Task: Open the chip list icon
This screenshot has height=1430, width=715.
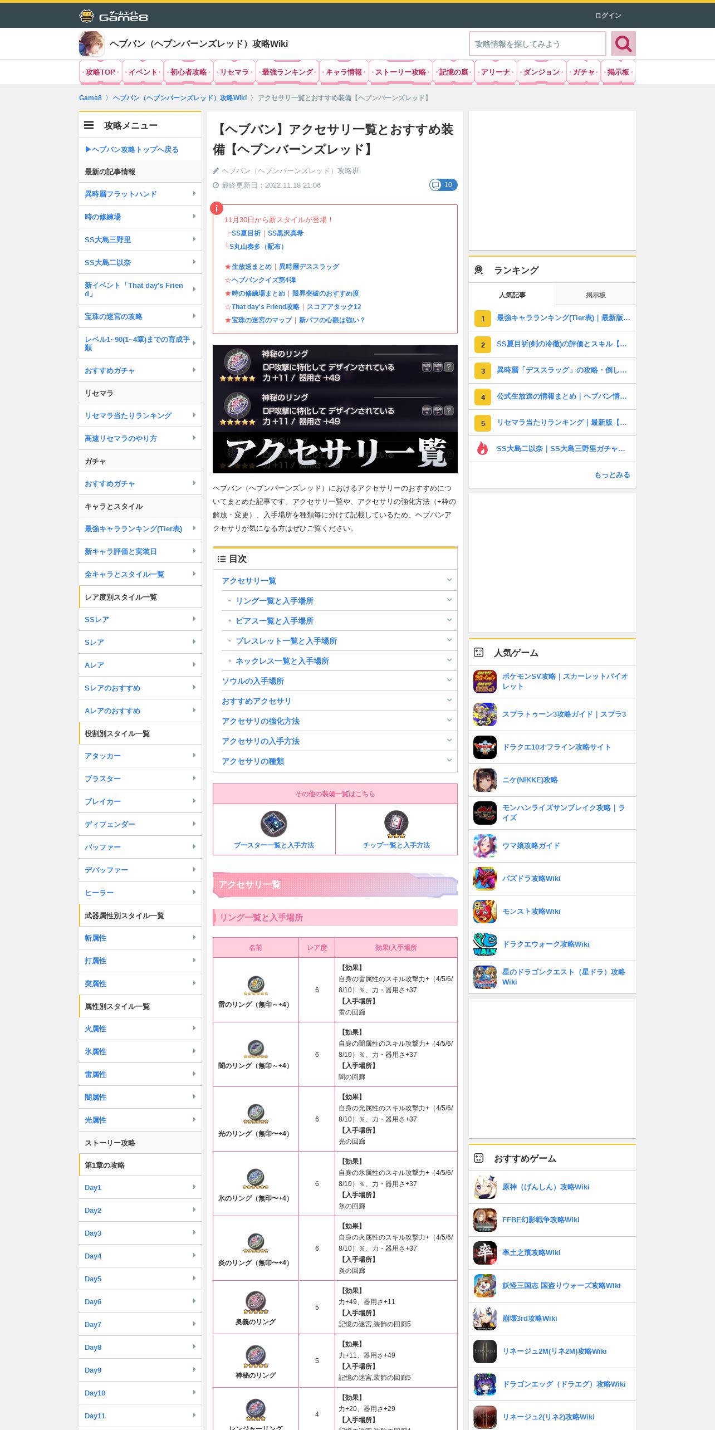Action: pyautogui.click(x=396, y=824)
